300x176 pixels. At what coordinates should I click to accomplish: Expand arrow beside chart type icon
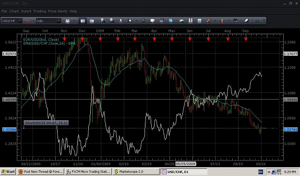74,21
